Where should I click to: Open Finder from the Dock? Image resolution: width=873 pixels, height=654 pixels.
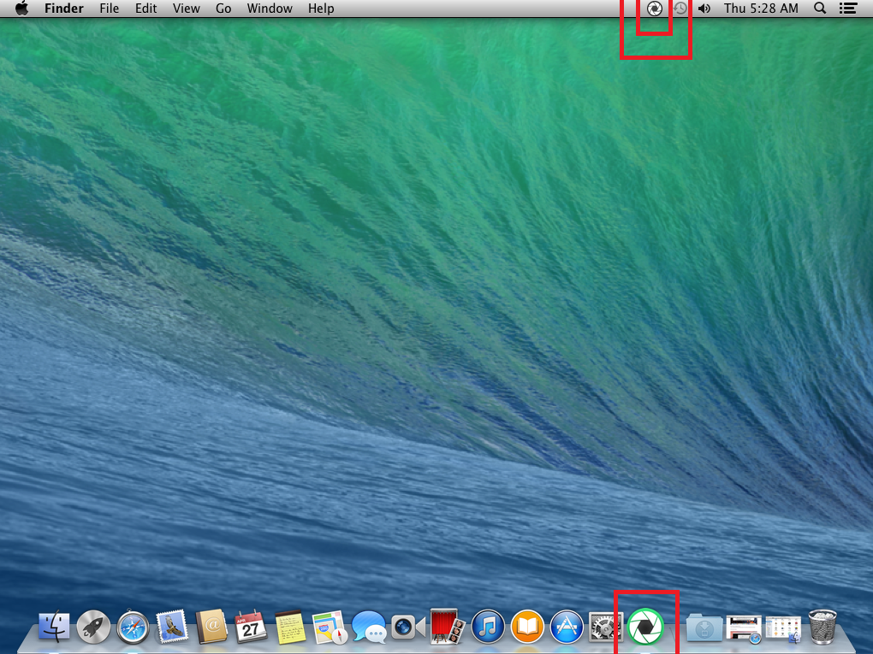pyautogui.click(x=54, y=627)
